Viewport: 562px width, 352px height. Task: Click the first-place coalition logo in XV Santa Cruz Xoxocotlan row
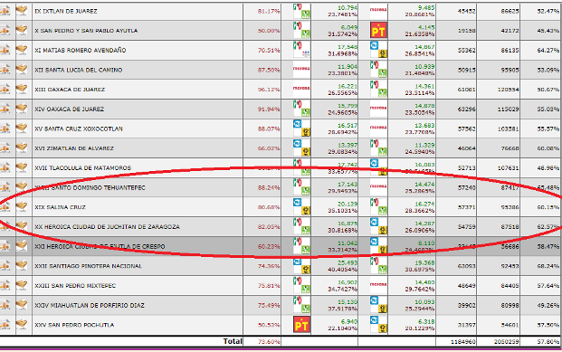(x=301, y=128)
